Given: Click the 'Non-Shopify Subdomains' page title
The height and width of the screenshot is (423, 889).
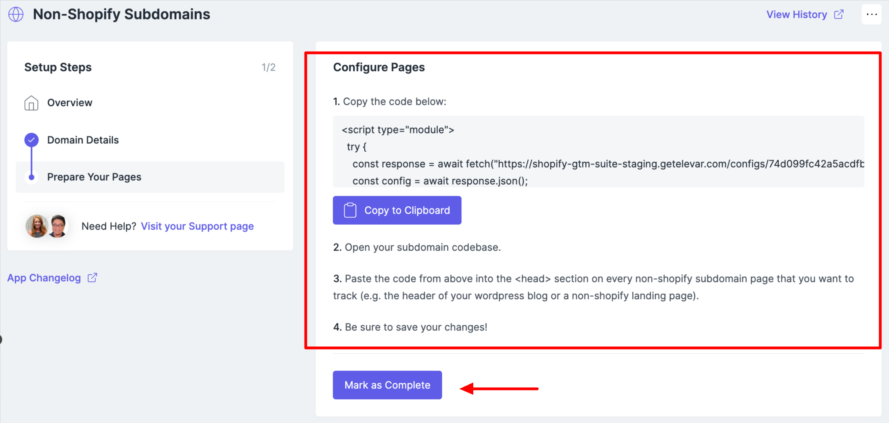Looking at the screenshot, I should tap(121, 14).
